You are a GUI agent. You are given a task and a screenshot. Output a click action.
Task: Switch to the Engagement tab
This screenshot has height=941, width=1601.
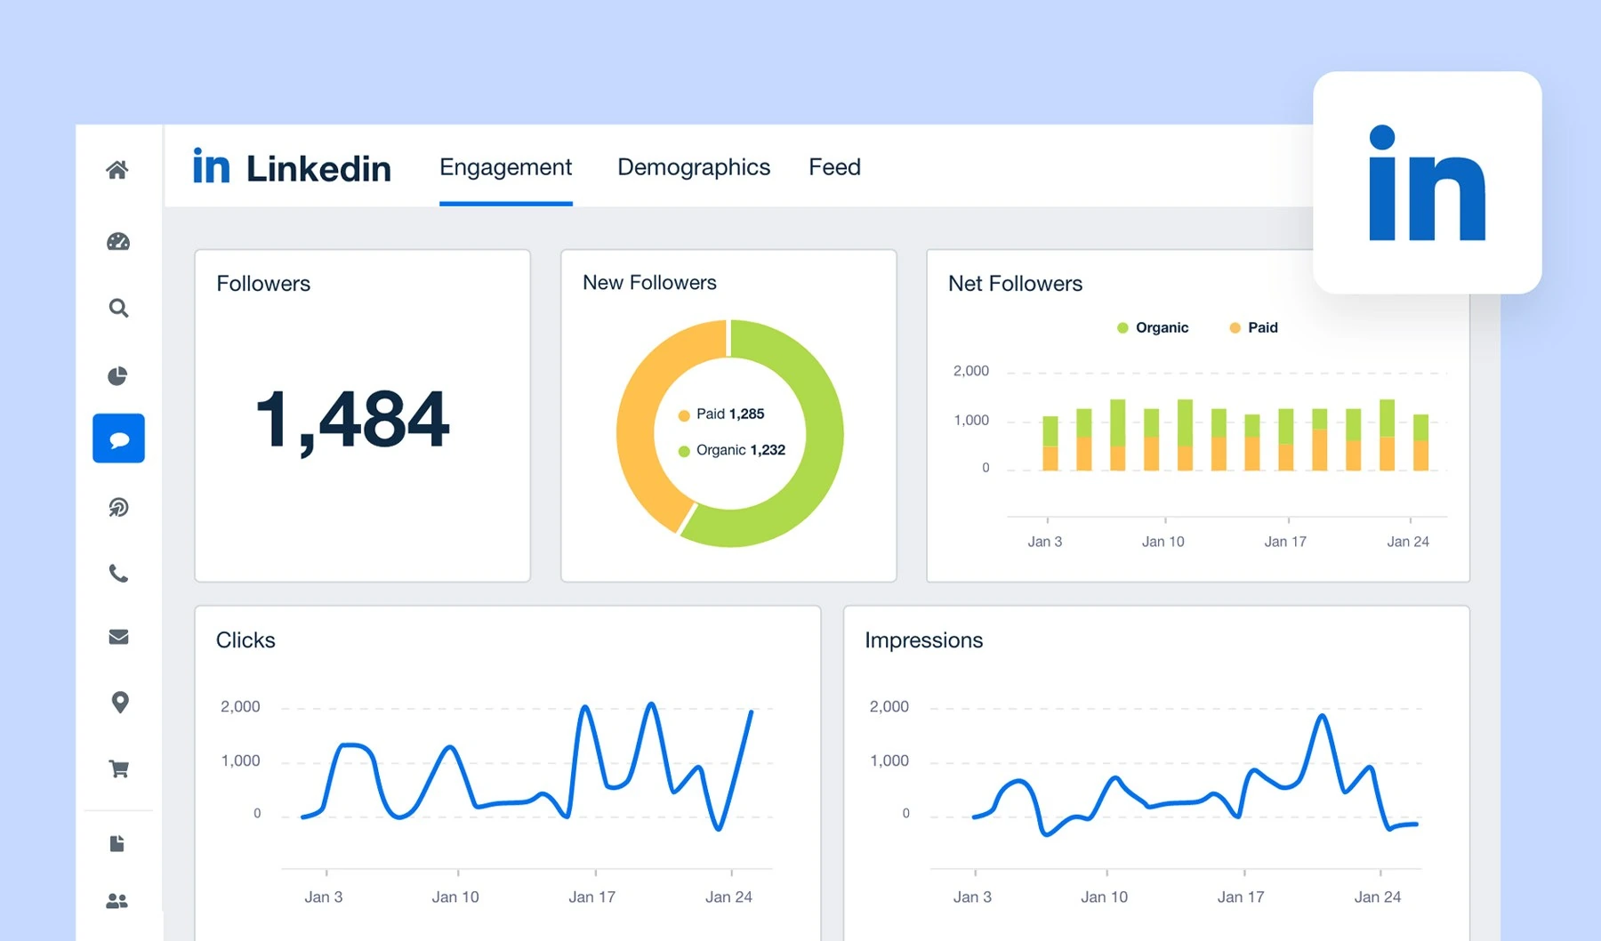505,167
